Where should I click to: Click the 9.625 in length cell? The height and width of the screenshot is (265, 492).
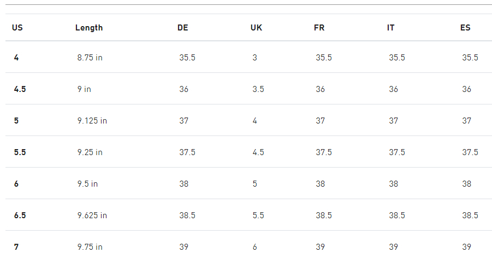[x=92, y=215]
